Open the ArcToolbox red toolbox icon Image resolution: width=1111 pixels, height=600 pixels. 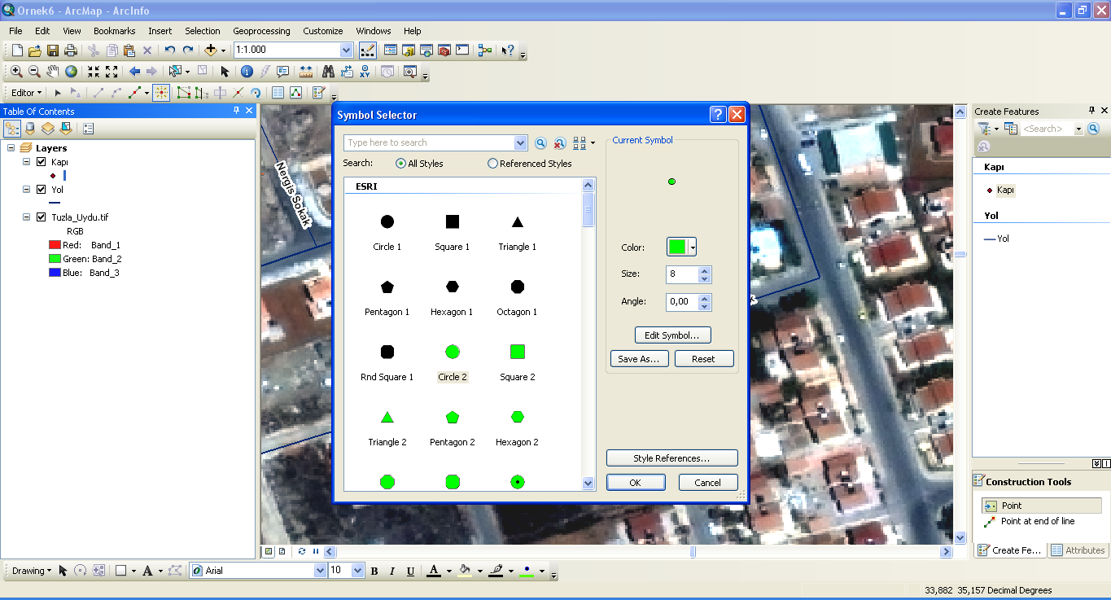point(444,50)
